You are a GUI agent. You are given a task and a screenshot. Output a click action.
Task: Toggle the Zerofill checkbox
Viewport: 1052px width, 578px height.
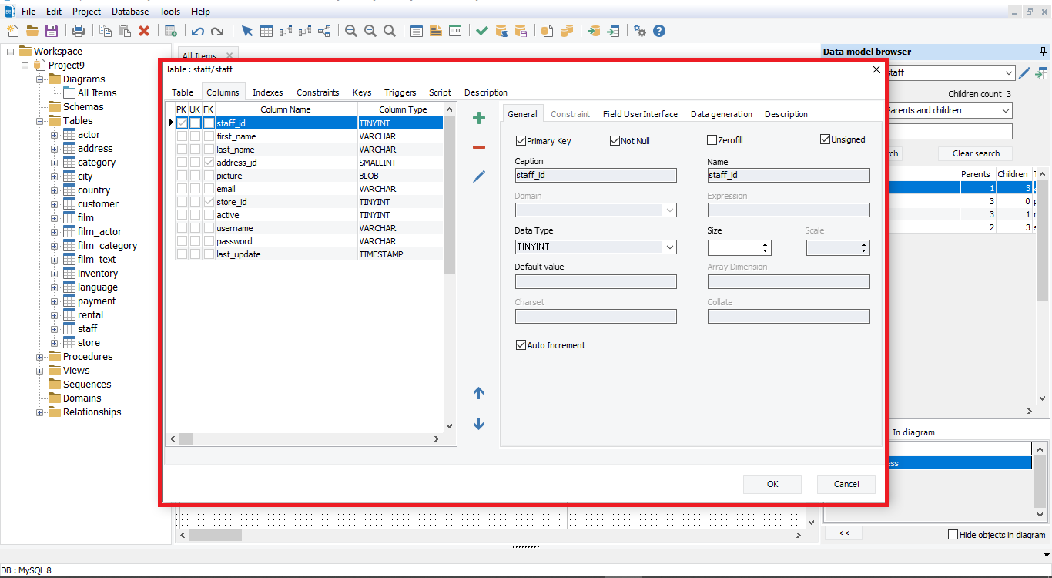pyautogui.click(x=712, y=140)
